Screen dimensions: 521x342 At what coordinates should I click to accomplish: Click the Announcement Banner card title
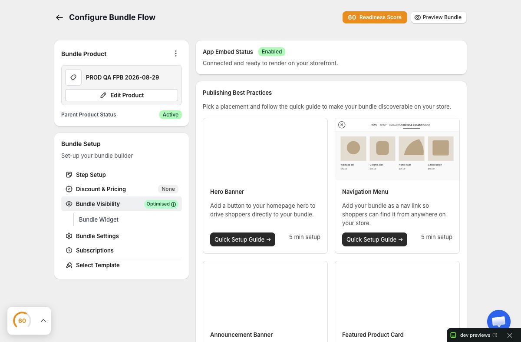(x=241, y=335)
